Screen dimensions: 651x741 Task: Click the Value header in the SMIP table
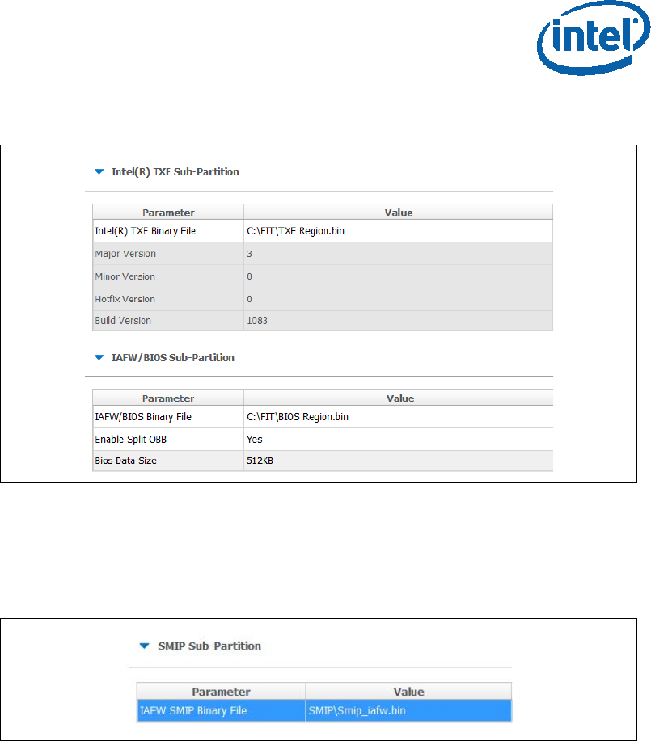click(x=408, y=692)
